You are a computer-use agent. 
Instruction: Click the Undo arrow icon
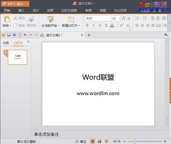[x=25, y=35]
